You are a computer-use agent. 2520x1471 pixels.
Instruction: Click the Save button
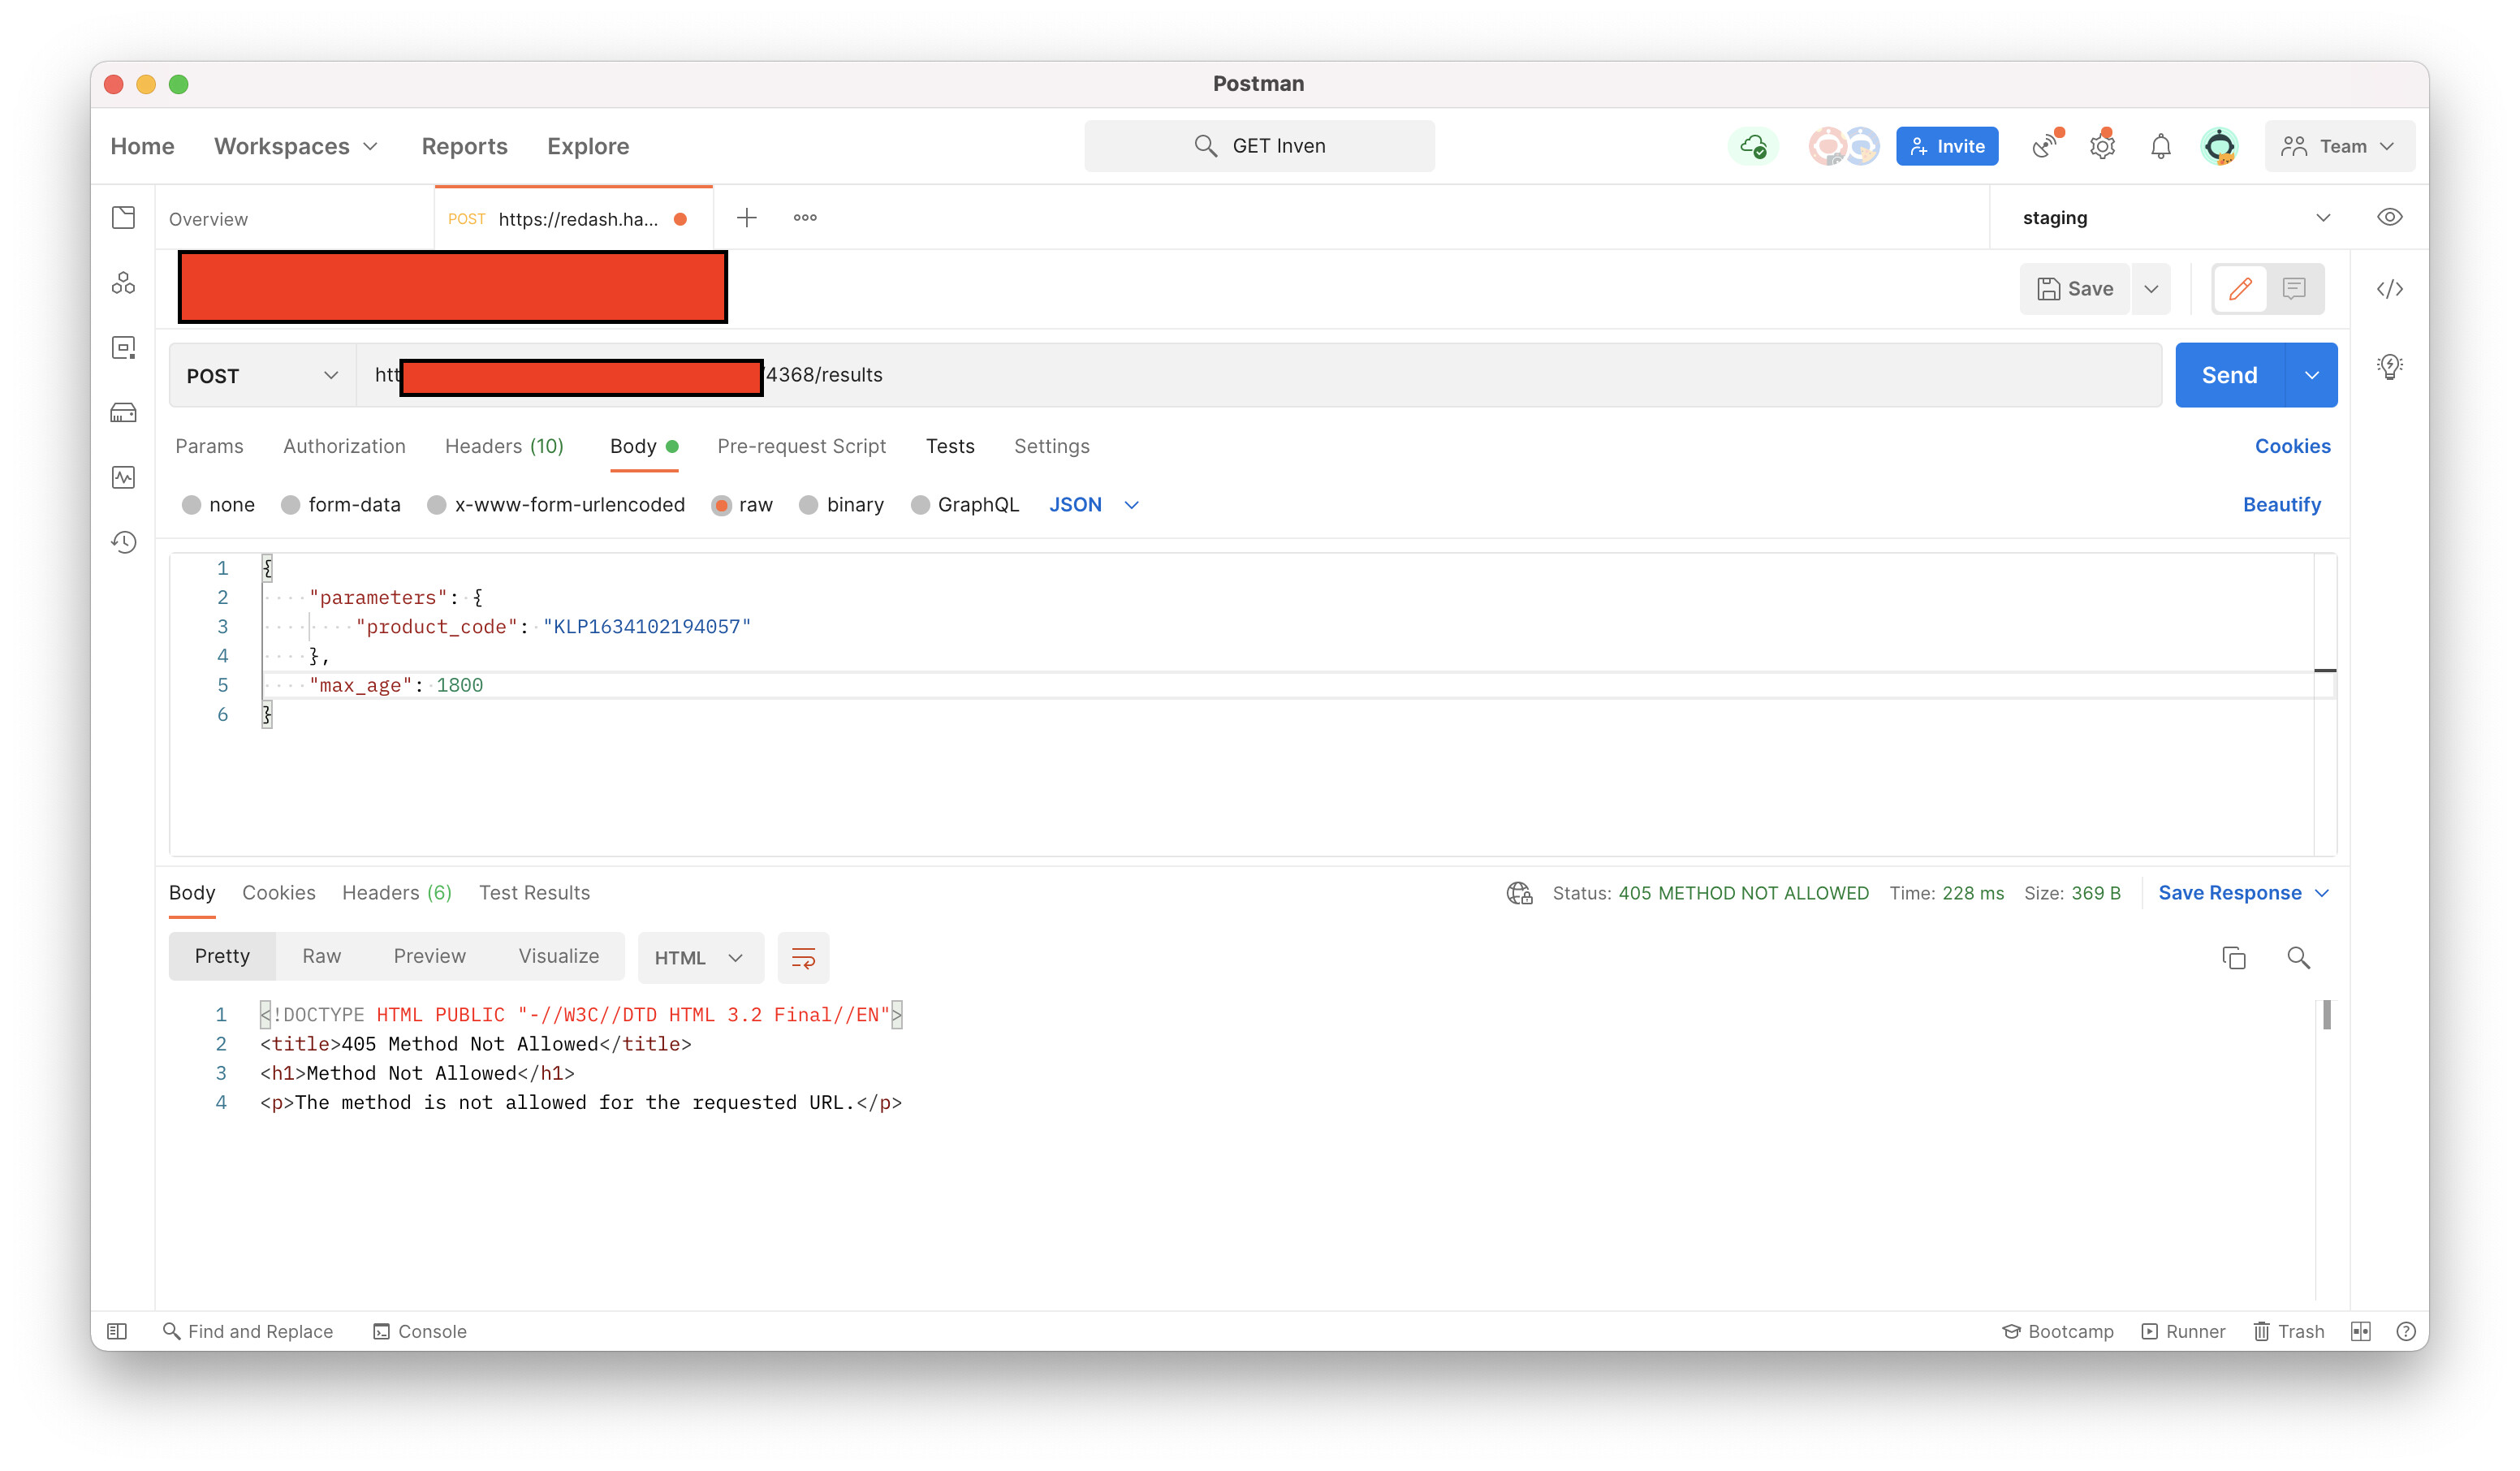click(x=2074, y=289)
